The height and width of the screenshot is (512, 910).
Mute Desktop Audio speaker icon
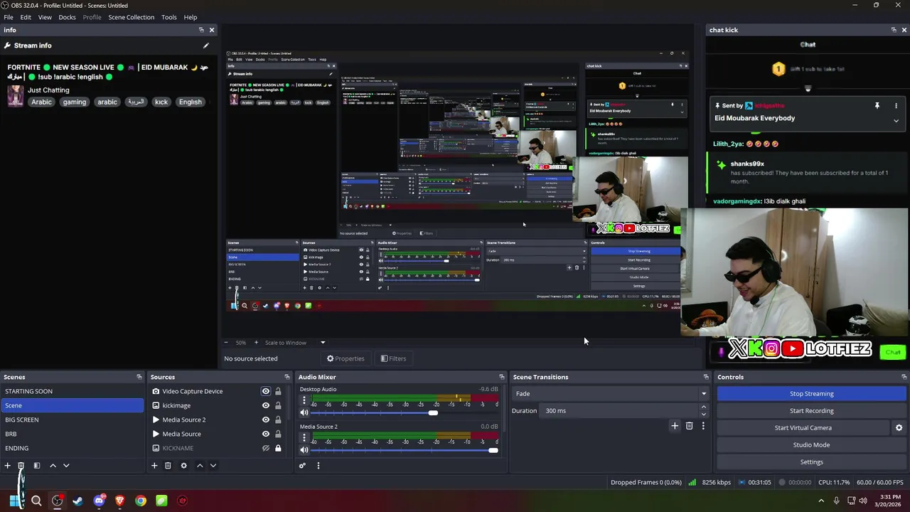304,412
